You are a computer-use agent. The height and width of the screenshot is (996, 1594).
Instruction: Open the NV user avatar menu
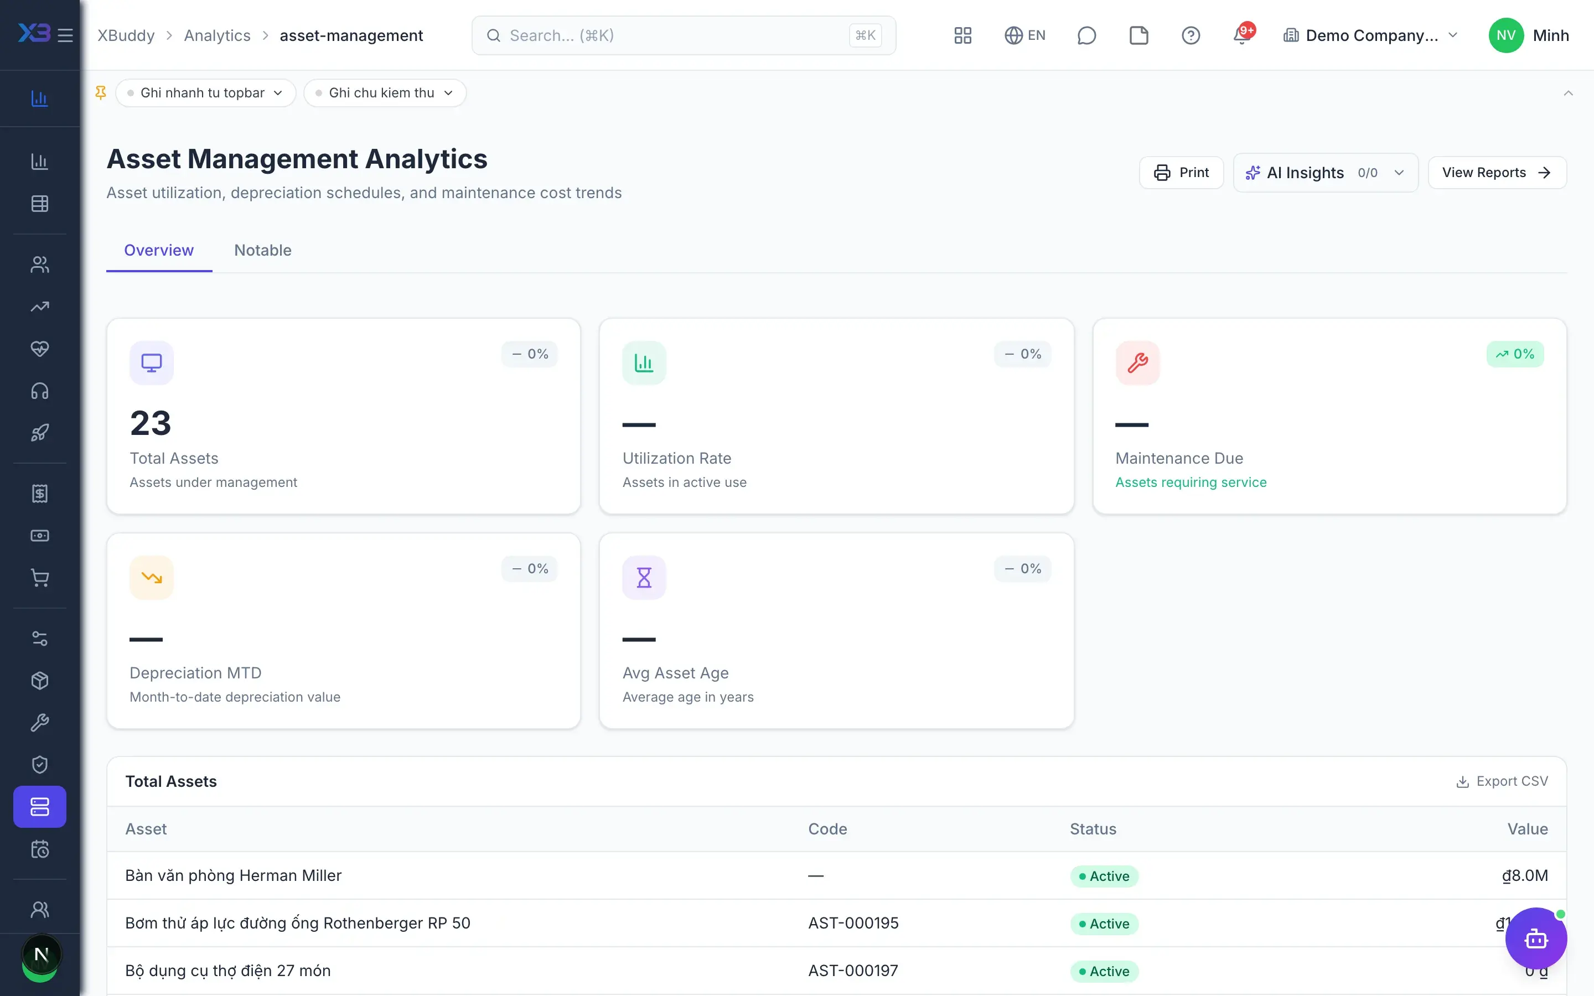click(1506, 35)
